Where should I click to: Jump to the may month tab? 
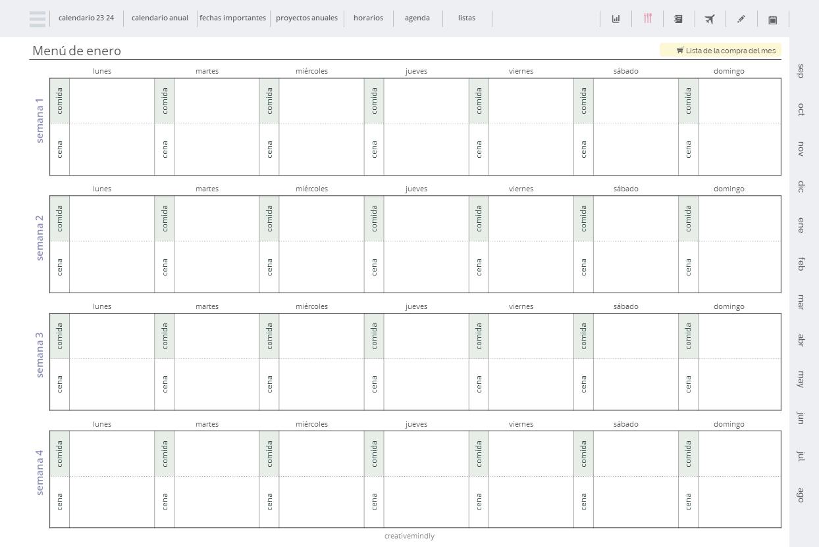pyautogui.click(x=801, y=379)
